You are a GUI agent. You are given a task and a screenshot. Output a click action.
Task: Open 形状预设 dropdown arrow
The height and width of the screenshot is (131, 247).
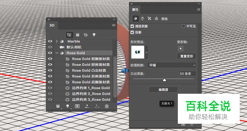(146, 52)
